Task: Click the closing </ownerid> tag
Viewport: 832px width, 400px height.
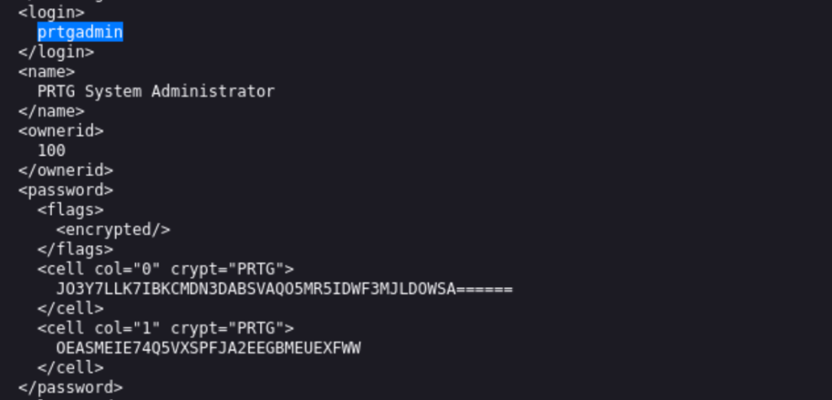Action: click(66, 170)
